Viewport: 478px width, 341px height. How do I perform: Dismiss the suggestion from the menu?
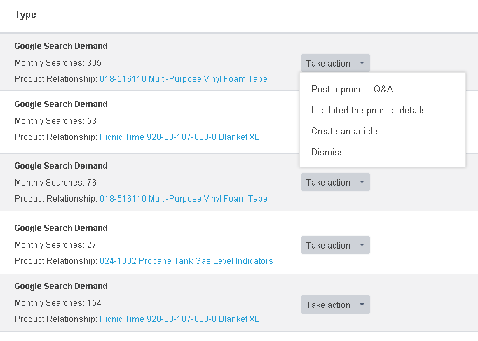pos(327,152)
